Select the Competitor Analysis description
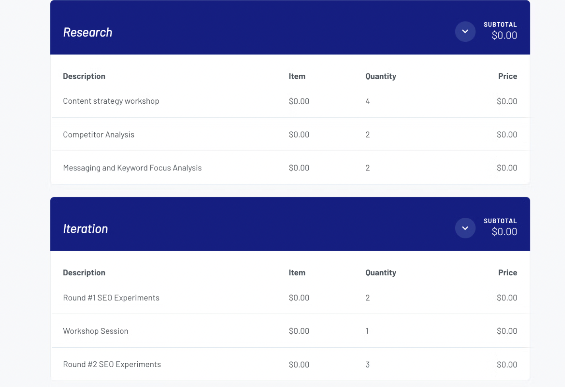This screenshot has width=565, height=387. click(99, 135)
